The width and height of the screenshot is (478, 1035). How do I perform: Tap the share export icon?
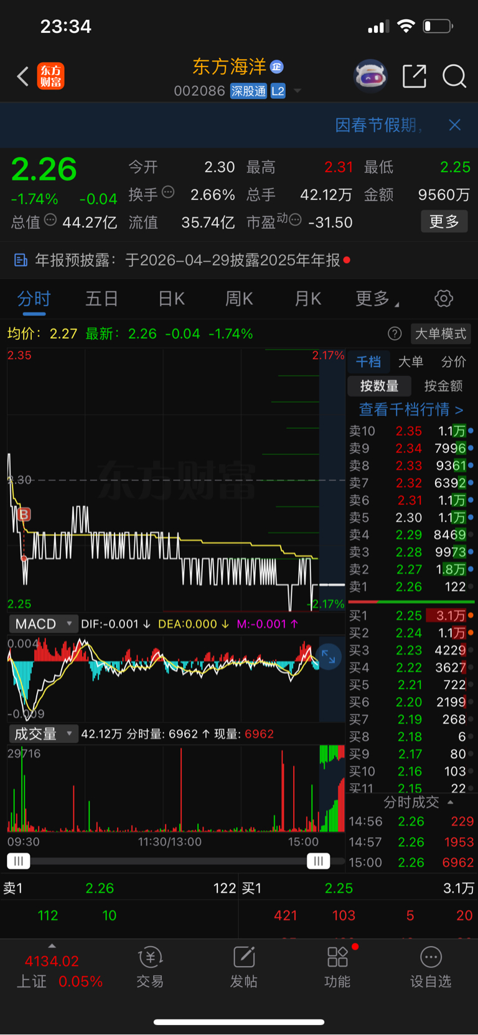tap(415, 77)
